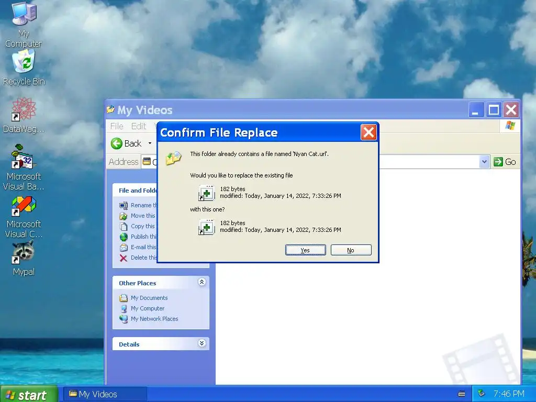
Task: Click the 'with this one?' text
Action: tap(207, 209)
